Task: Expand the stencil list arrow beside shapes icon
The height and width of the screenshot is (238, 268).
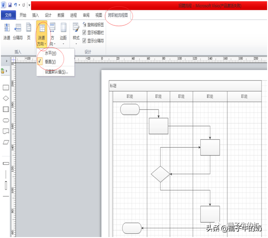Action: (6, 71)
